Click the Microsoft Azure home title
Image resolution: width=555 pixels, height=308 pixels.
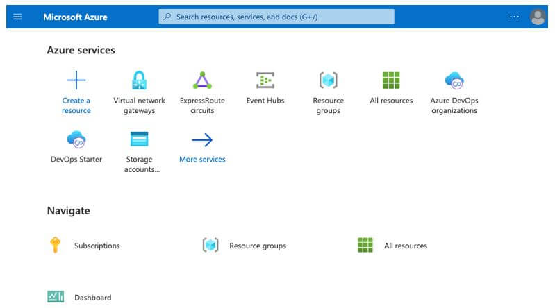click(75, 17)
